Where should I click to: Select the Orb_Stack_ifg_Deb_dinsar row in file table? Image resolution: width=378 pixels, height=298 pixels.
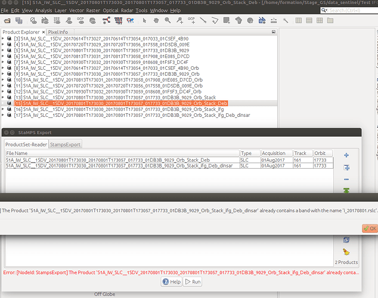(169, 166)
